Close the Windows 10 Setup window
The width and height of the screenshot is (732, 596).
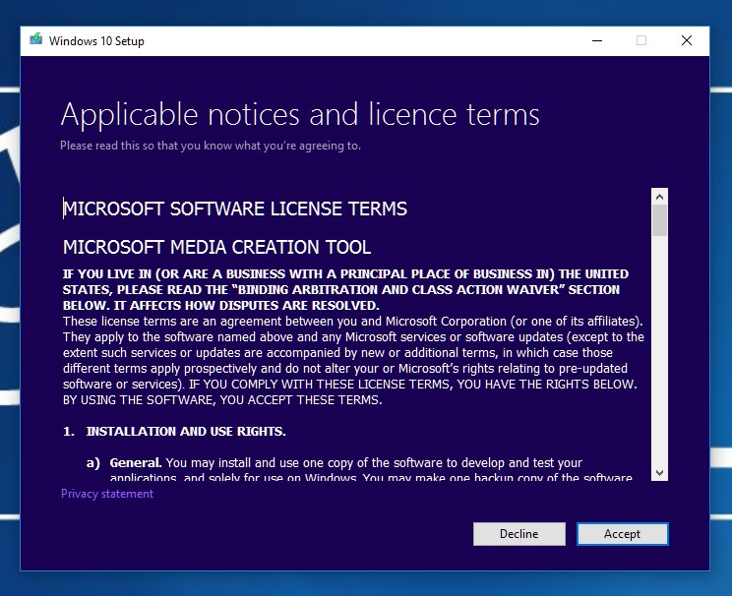point(687,40)
